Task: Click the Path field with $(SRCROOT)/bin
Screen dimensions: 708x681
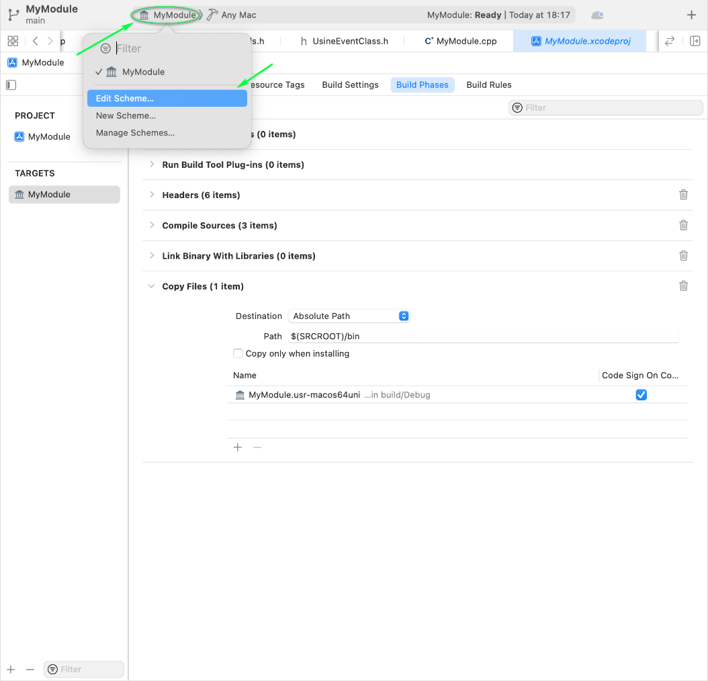Action: 483,336
